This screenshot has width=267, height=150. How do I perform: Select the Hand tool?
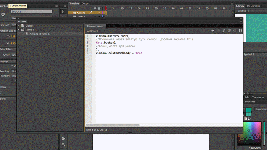coord(63,139)
